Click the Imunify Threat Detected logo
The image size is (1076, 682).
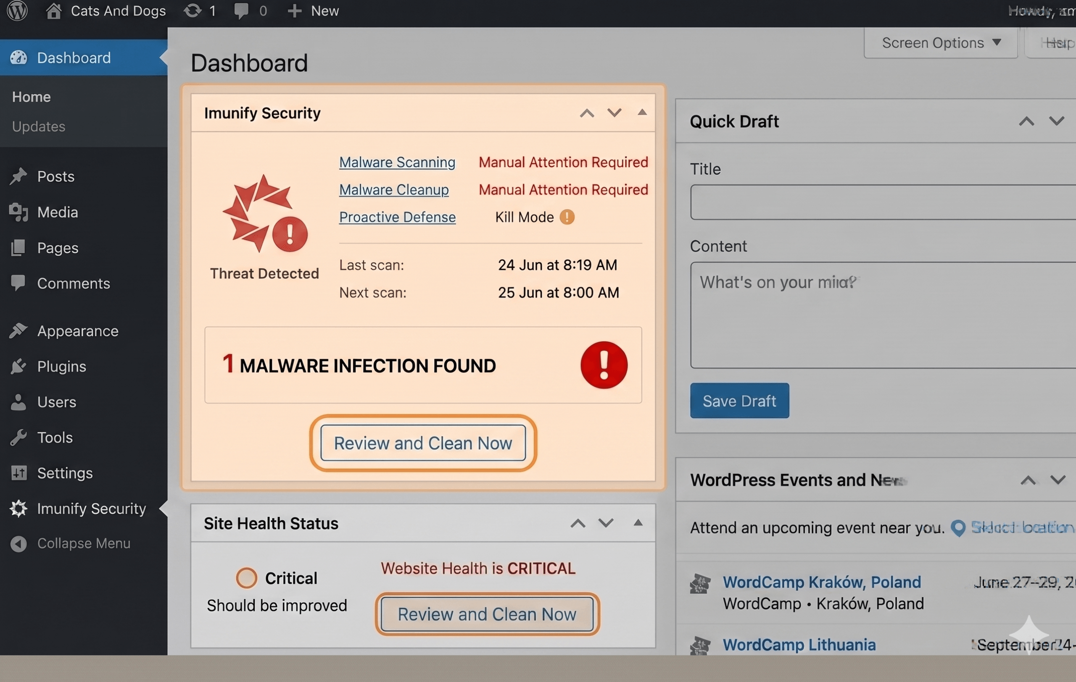(264, 213)
